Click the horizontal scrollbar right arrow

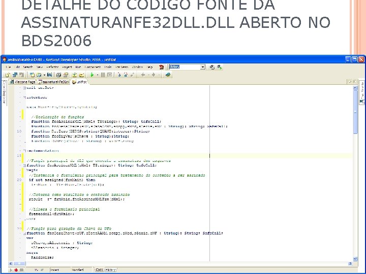tap(350, 263)
